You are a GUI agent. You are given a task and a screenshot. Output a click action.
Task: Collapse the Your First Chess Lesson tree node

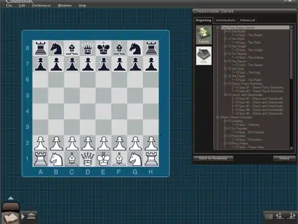[x=218, y=28]
